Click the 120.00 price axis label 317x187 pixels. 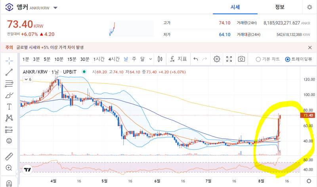[x=309, y=79]
